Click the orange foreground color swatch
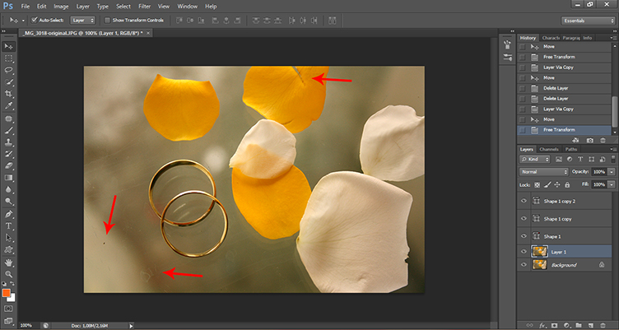The image size is (619, 330). pyautogui.click(x=7, y=292)
